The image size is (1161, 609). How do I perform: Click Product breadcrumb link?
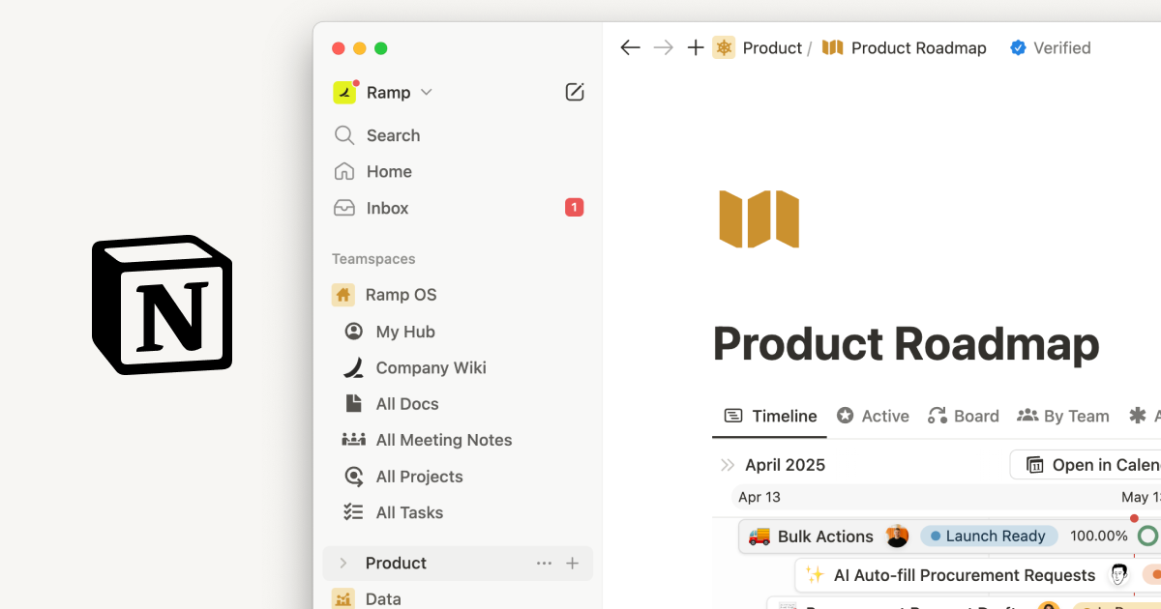[x=772, y=47]
